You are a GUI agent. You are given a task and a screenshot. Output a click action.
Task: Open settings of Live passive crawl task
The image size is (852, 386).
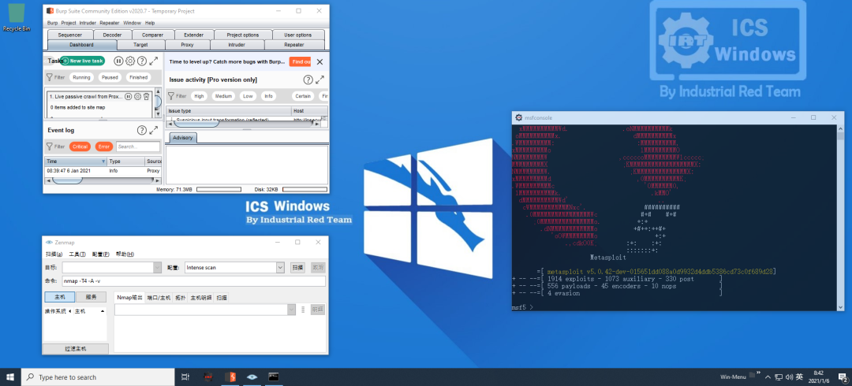(x=137, y=97)
